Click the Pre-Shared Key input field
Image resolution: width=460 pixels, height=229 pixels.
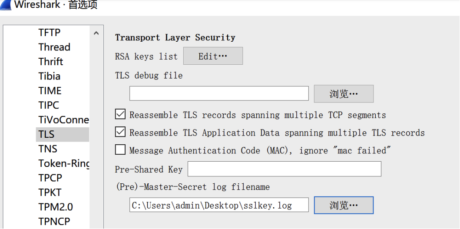pyautogui.click(x=284, y=169)
